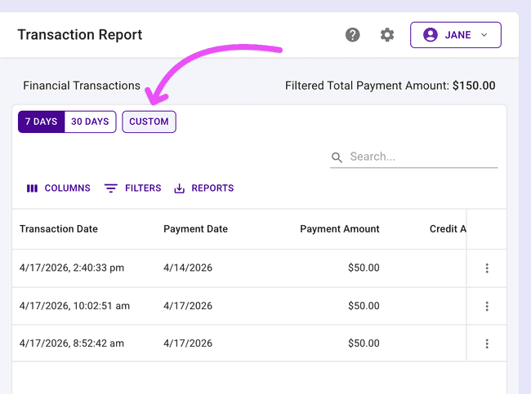Select the 4/17/2026, 8:52:42 am cell
The height and width of the screenshot is (394, 531).
tap(72, 343)
